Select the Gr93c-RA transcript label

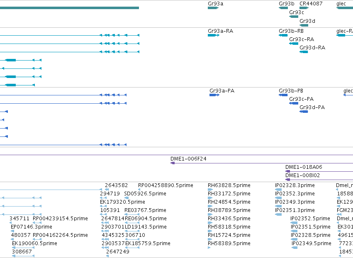(302, 39)
